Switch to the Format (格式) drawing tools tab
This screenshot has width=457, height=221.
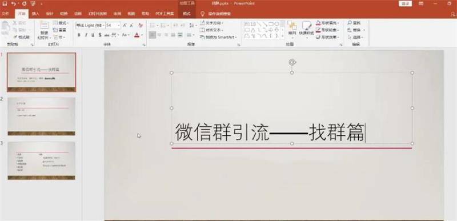tap(187, 14)
